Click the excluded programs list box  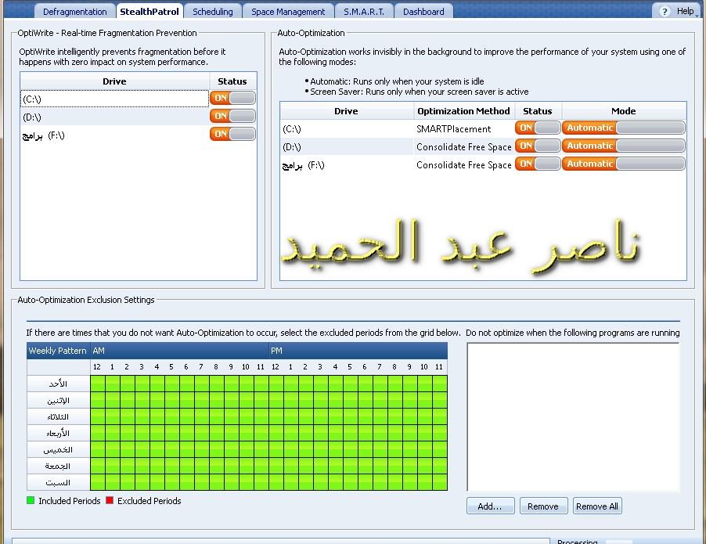573,416
